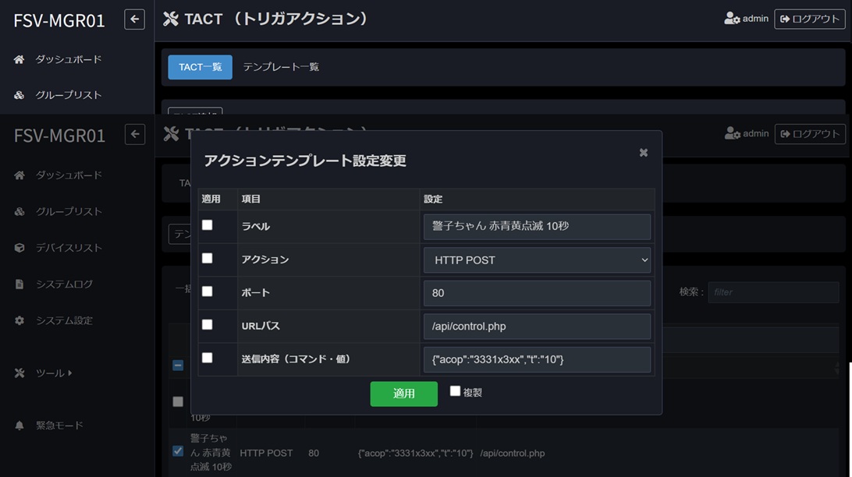
Task: Click the green 適用 button
Action: (x=403, y=394)
